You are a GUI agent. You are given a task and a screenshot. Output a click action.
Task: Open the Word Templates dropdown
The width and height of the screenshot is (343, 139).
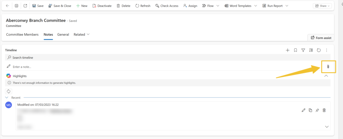(x=241, y=6)
